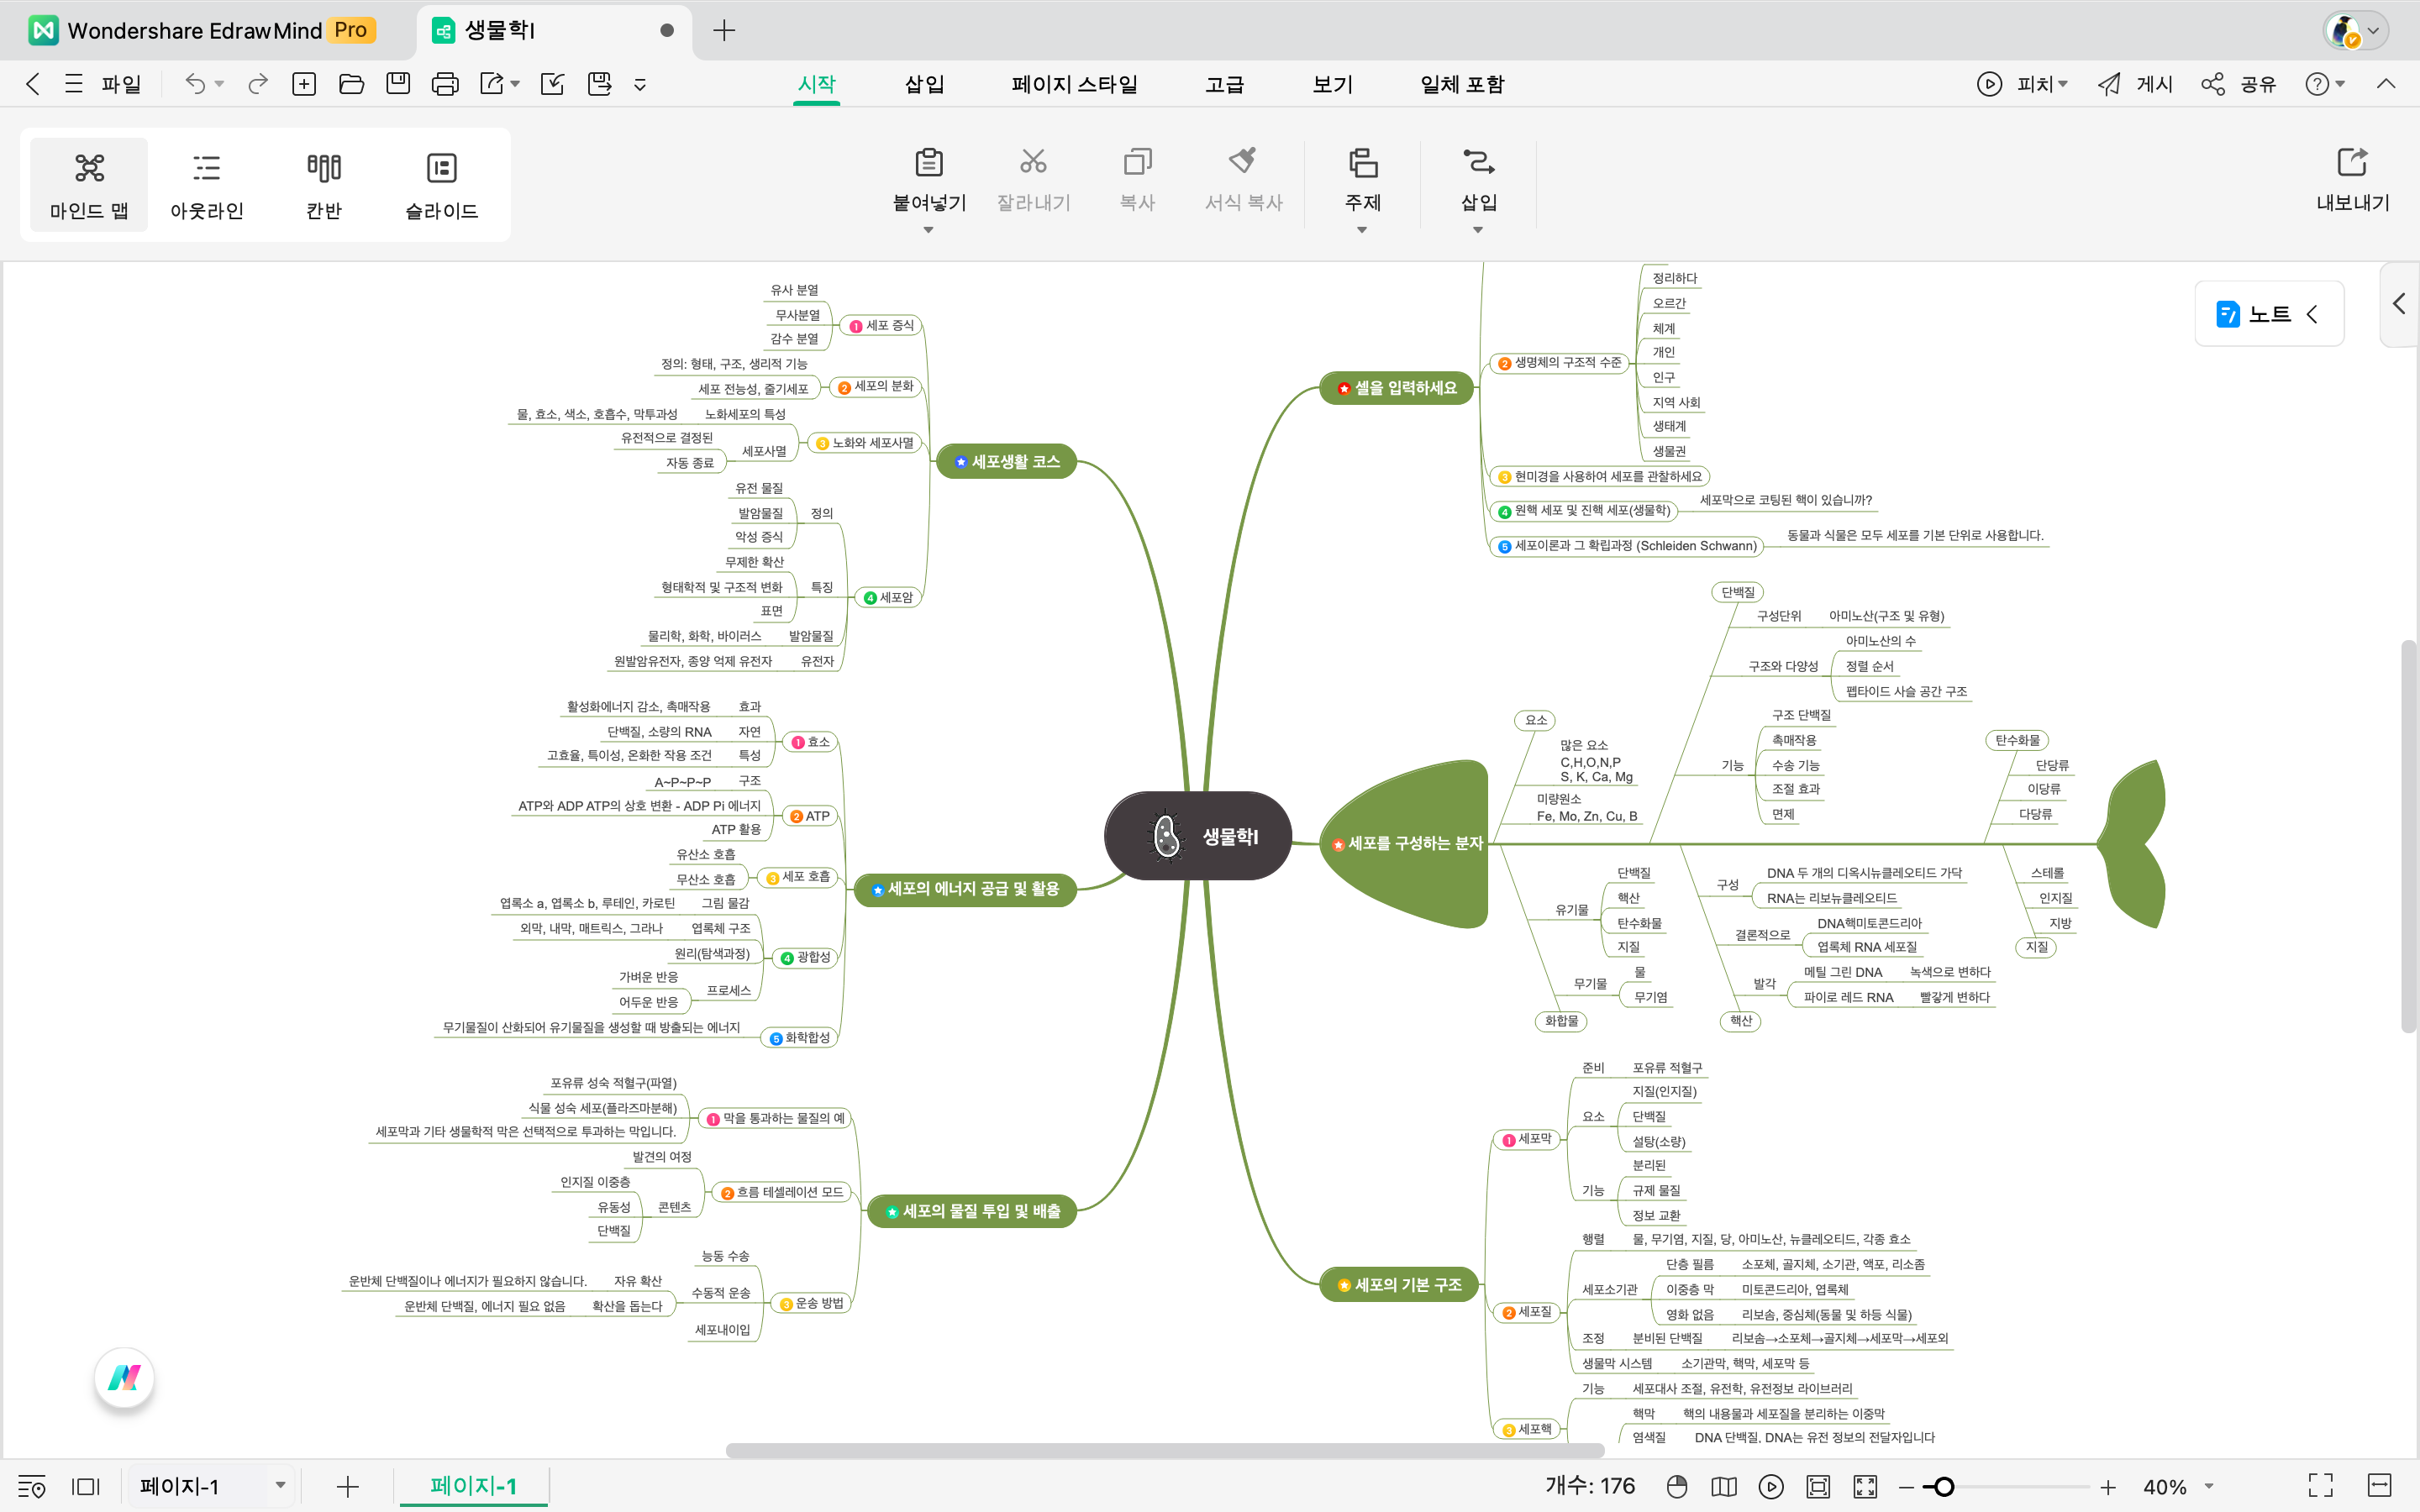Click the fit-to-page icon in the status bar
The height and width of the screenshot is (1512, 2420).
pyautogui.click(x=1818, y=1486)
